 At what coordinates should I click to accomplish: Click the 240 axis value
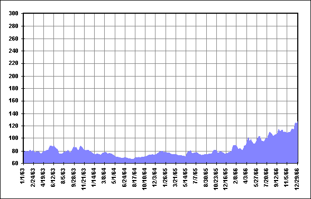click(x=14, y=51)
